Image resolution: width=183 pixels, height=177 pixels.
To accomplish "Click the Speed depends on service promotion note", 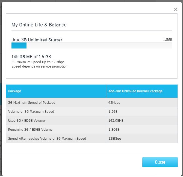I will point(40,66).
